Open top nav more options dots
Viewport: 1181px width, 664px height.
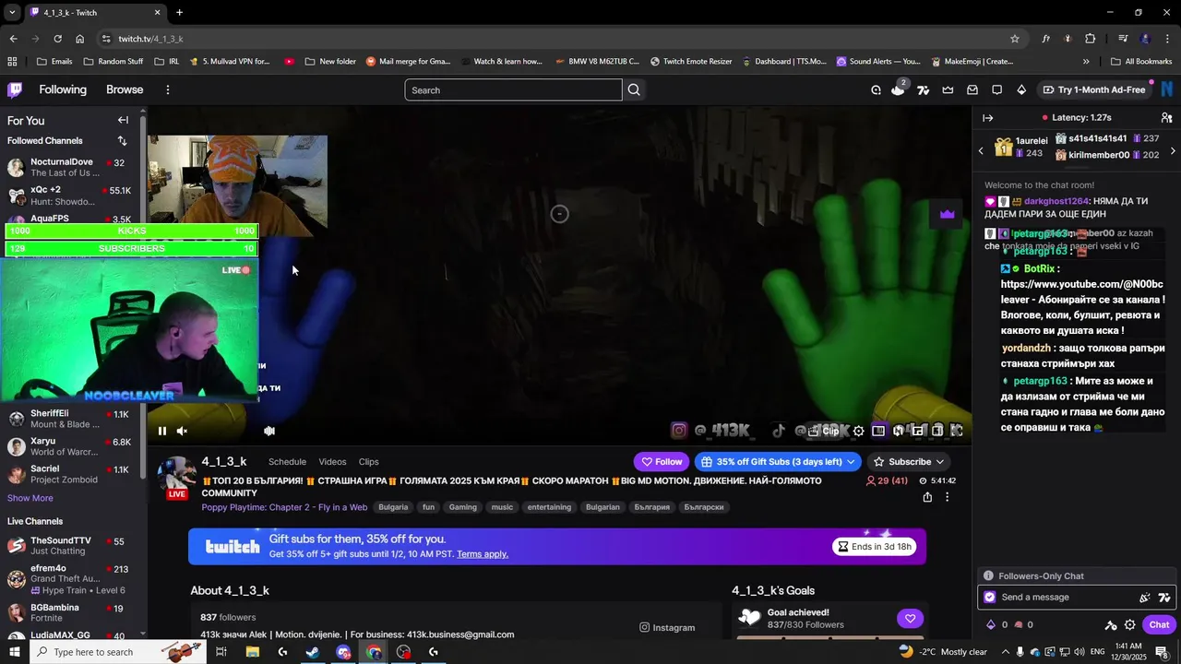(x=168, y=89)
